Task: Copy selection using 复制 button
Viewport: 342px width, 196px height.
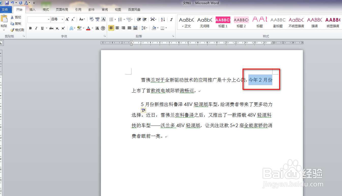Action: coord(16,24)
